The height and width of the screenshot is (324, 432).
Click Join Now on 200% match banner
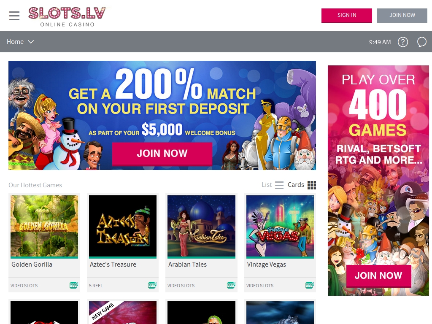[162, 154]
